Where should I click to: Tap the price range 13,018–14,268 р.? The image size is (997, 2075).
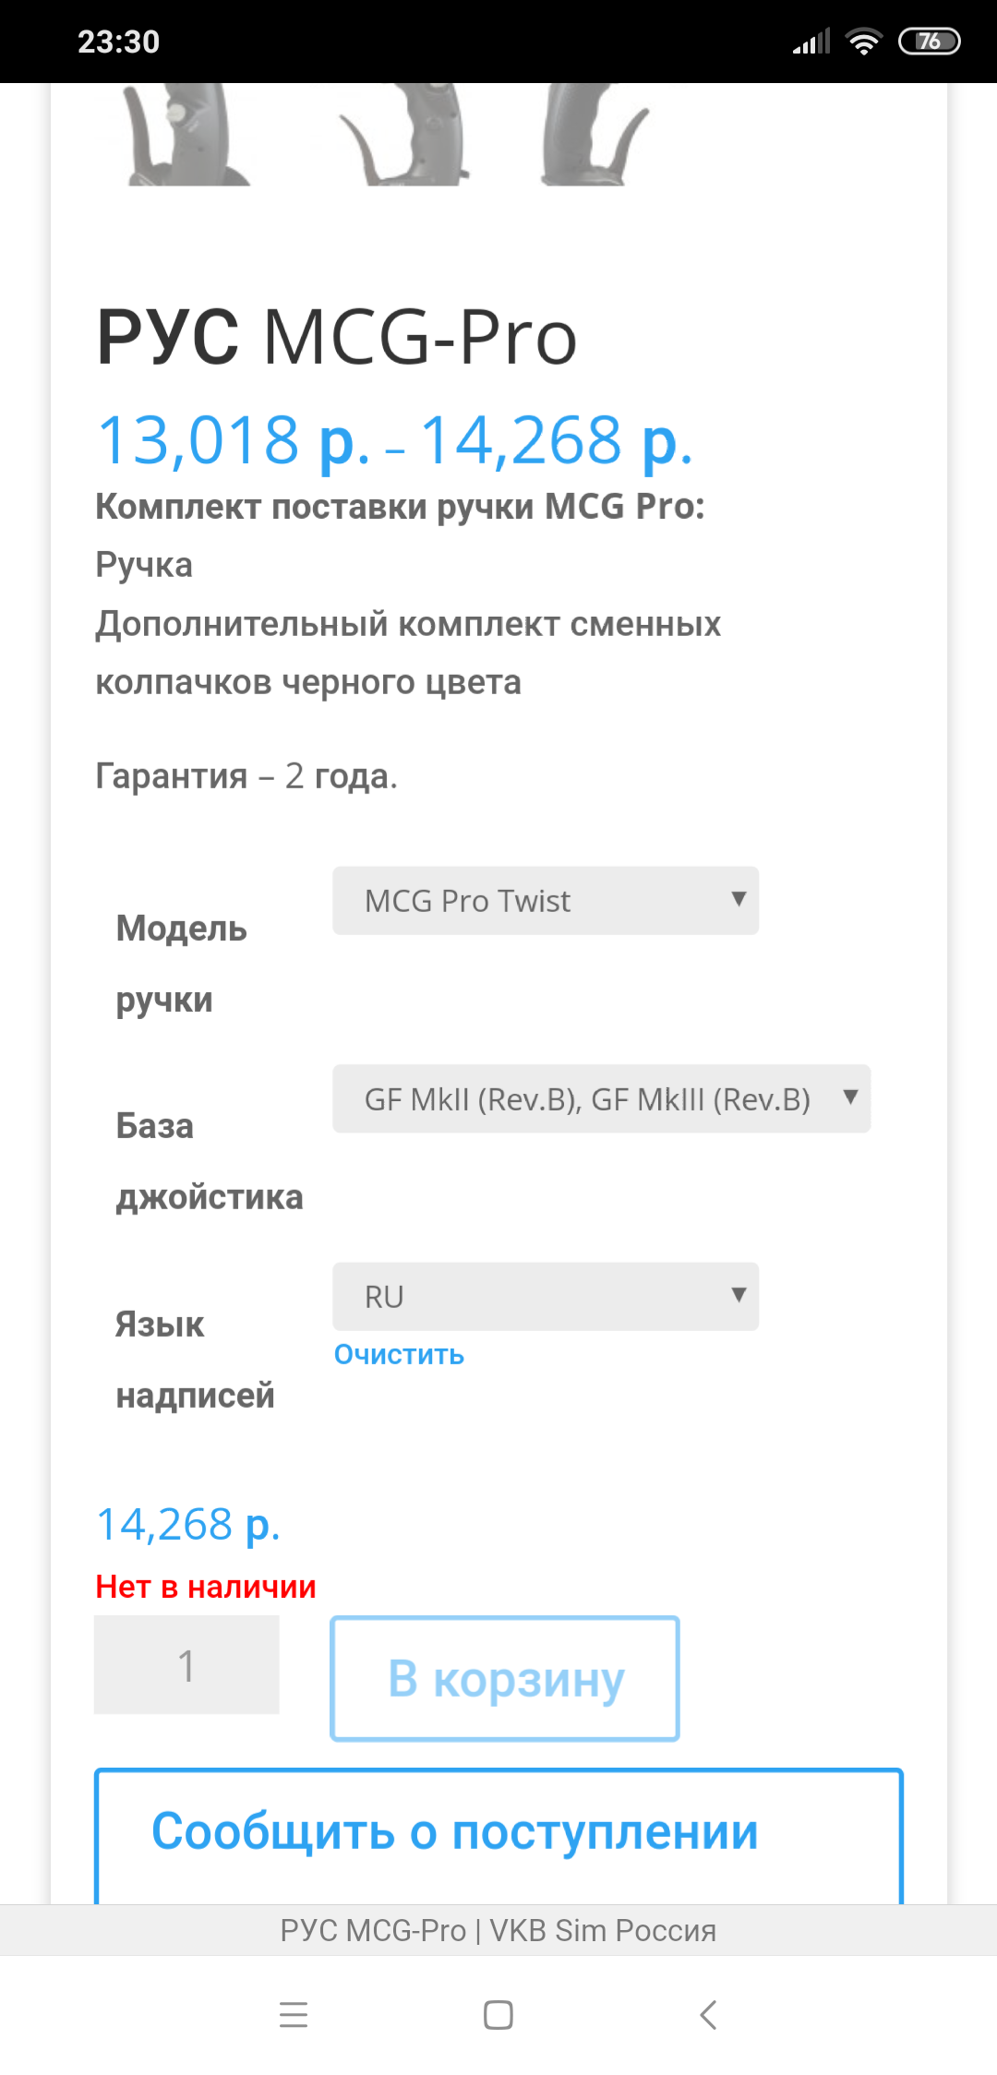point(394,440)
